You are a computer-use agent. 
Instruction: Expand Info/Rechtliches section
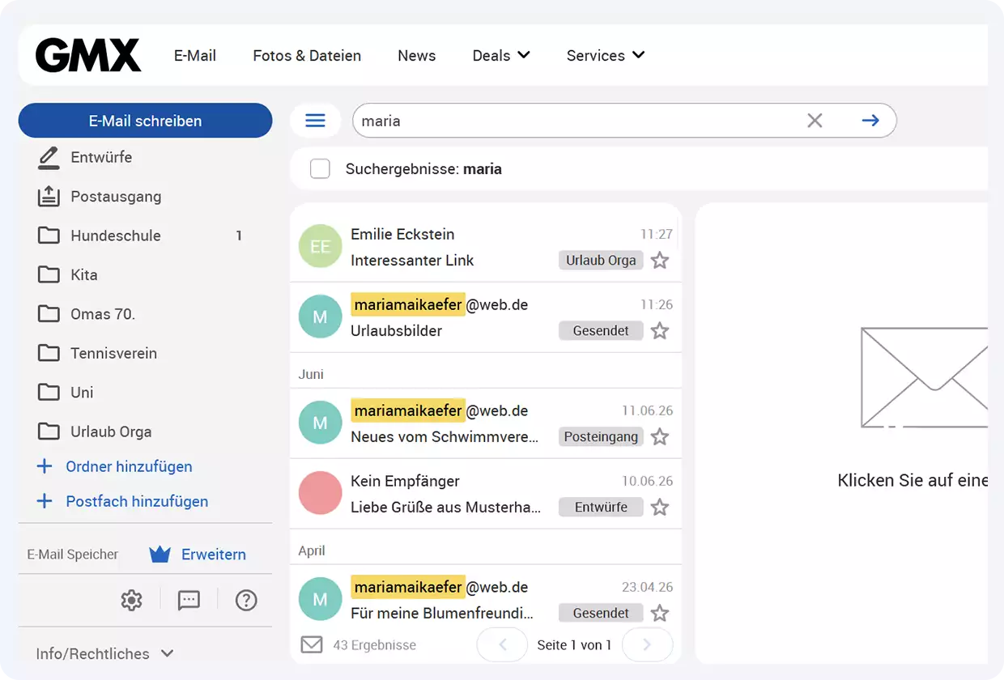click(x=105, y=653)
